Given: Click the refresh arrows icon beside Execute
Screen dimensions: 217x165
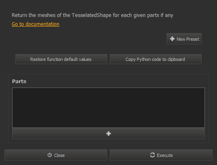Looking at the screenshot, I should coord(152,155).
